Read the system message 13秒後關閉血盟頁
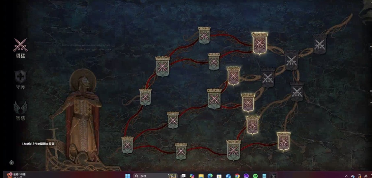Image resolution: width=372 pixels, height=178 pixels. coord(39,144)
